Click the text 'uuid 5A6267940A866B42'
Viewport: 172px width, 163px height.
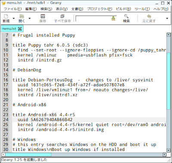coord(45,119)
